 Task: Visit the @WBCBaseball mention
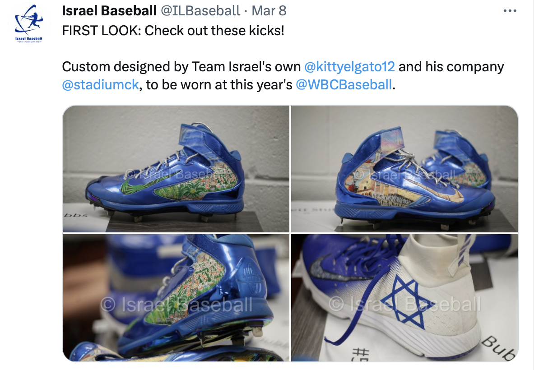(x=344, y=84)
